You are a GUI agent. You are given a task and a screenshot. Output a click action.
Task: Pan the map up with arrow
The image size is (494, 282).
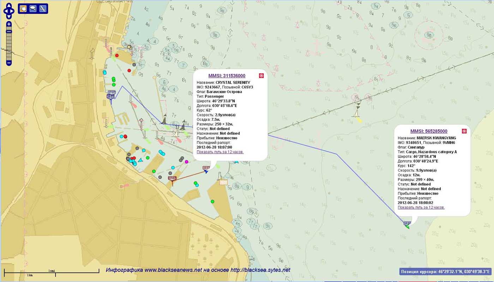pyautogui.click(x=9, y=6)
